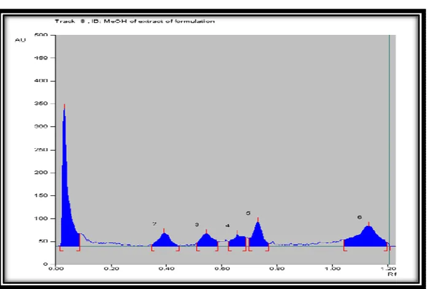Click the peak number label '5'
428x289 pixels.
pos(248,213)
